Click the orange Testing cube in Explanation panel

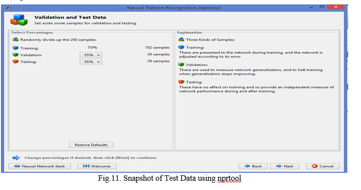[181, 82]
